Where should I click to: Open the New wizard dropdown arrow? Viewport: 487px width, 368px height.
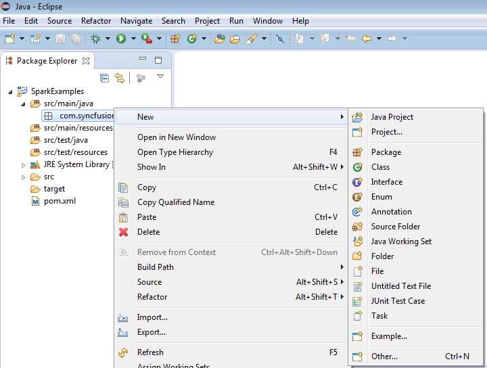[22, 39]
